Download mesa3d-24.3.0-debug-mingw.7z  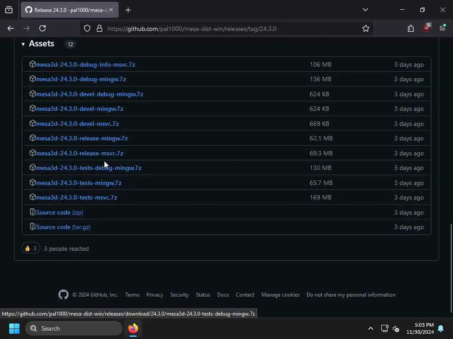81,79
